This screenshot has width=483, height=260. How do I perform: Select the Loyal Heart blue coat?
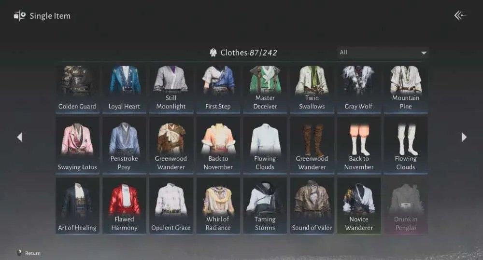(x=124, y=88)
